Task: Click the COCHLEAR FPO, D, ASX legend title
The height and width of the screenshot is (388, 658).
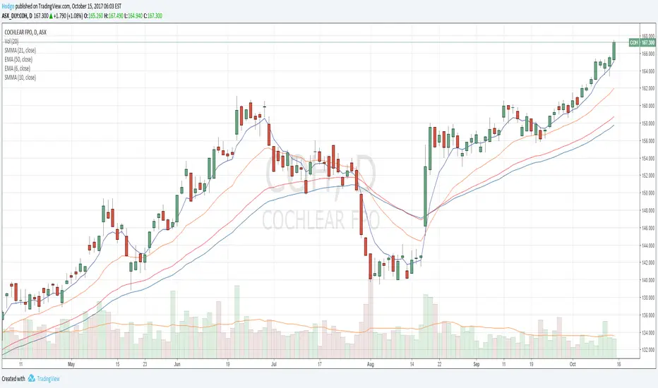Action: [x=25, y=32]
